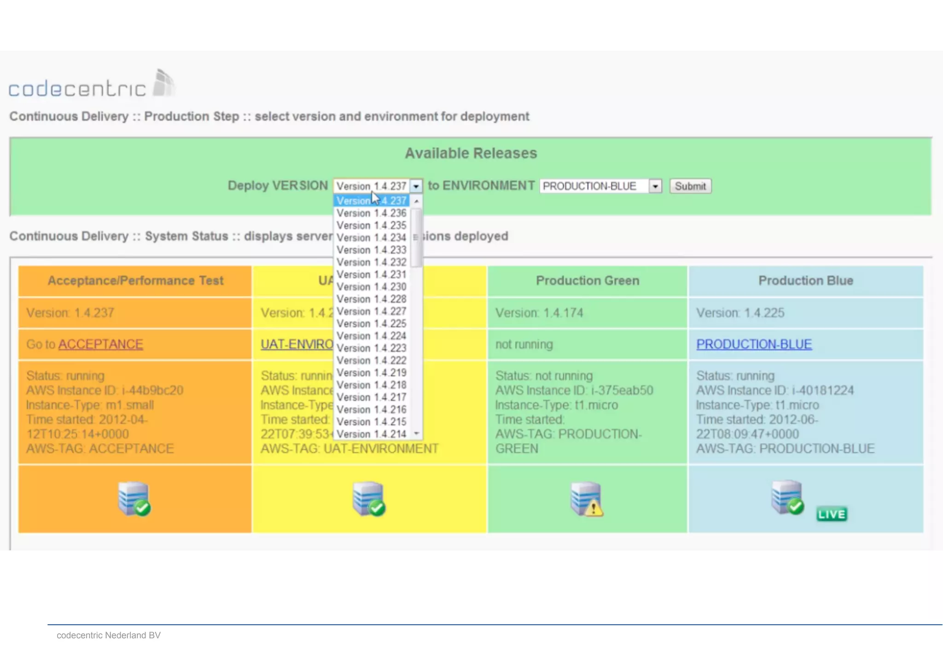Viewport: 943px width, 666px height.
Task: Click the codecentric logo
Action: point(92,83)
